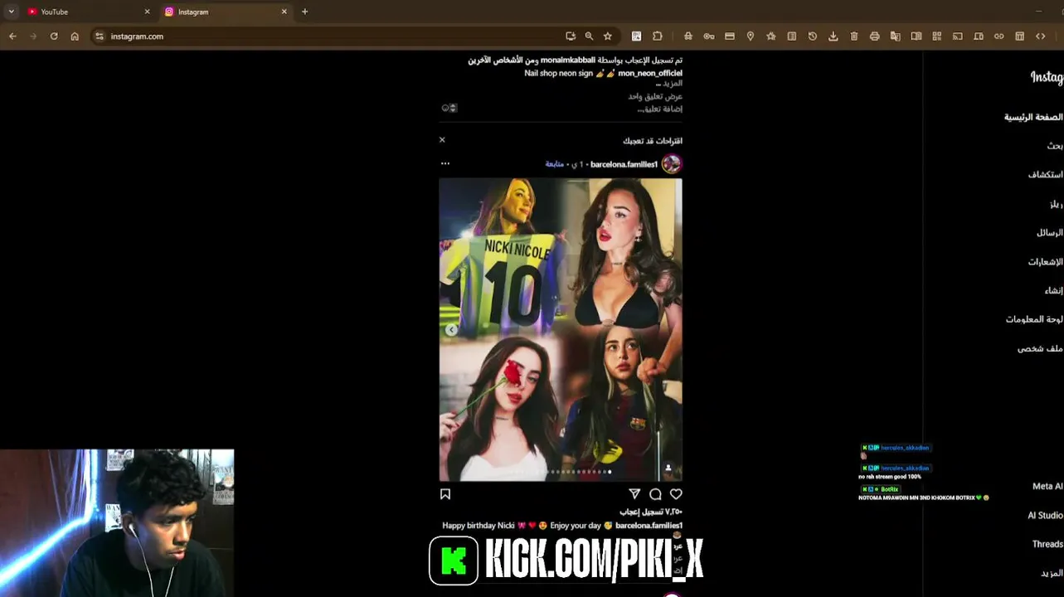Open payment card toolbar icon

click(x=730, y=36)
